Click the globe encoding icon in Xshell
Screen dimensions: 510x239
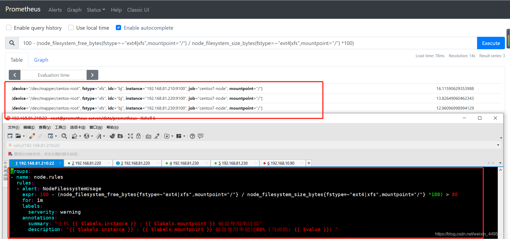(x=87, y=136)
